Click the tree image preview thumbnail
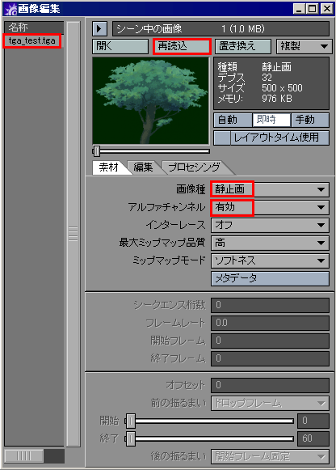The width and height of the screenshot is (336, 470). pos(151,101)
